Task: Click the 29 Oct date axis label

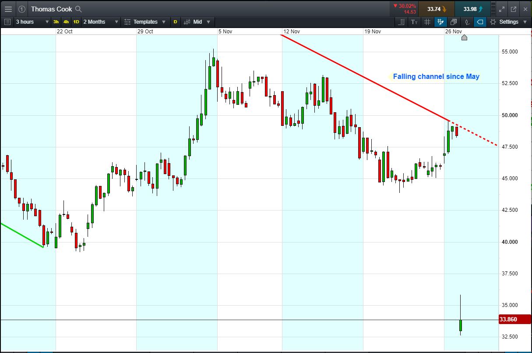Action: coord(145,31)
